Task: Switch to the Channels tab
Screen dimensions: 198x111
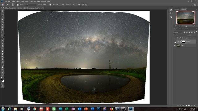Action: [181, 29]
